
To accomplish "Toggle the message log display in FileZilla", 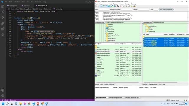I will tap(101, 6).
